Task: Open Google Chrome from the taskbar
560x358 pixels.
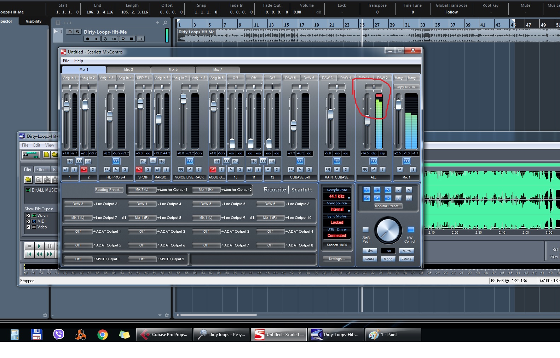Action: 103,334
